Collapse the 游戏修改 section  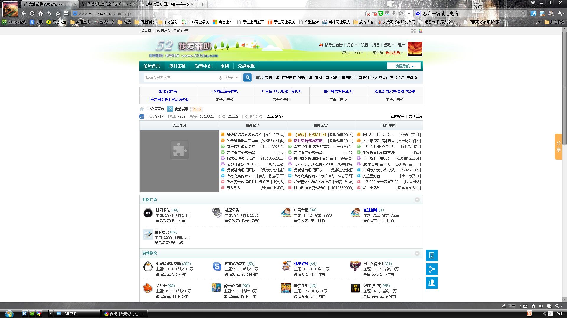[x=417, y=254]
